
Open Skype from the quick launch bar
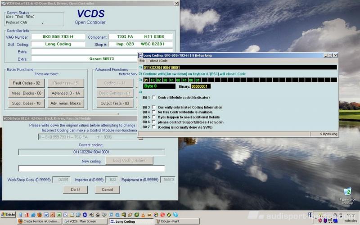pos(175,215)
